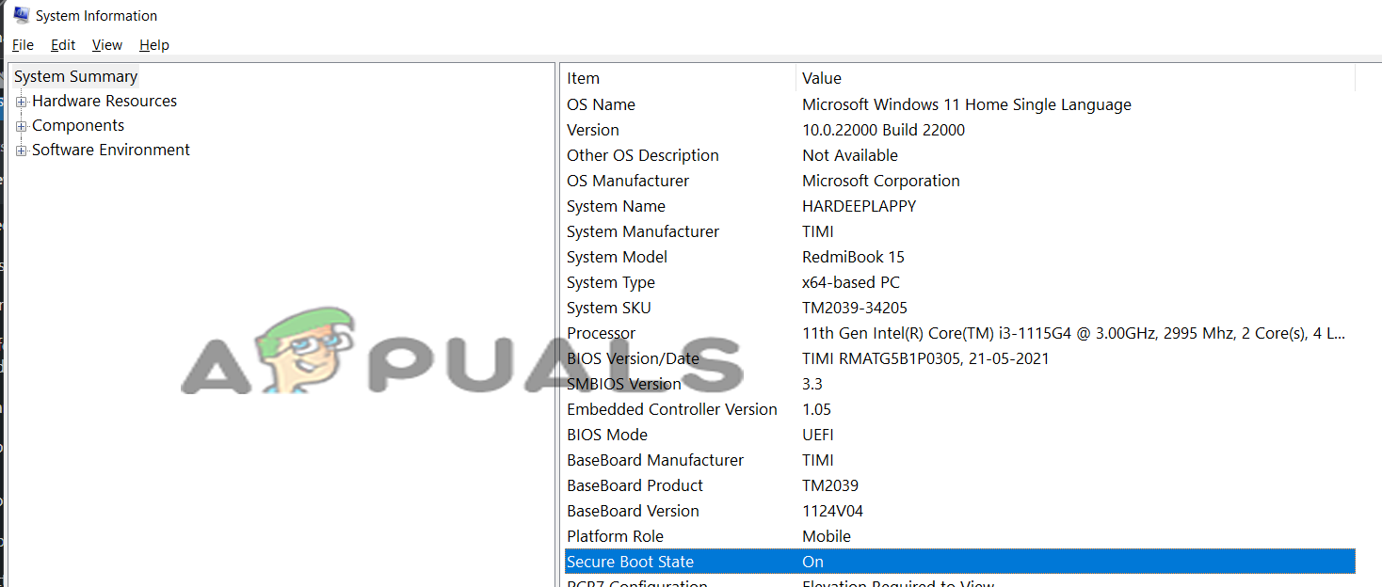Select the OS Name row
1382x587 pixels.
click(959, 104)
